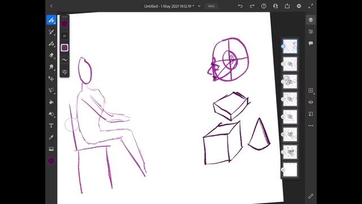Image resolution: width=362 pixels, height=204 pixels.
Task: Click the badge on the bottom background layer
Action: pyautogui.click(x=283, y=170)
